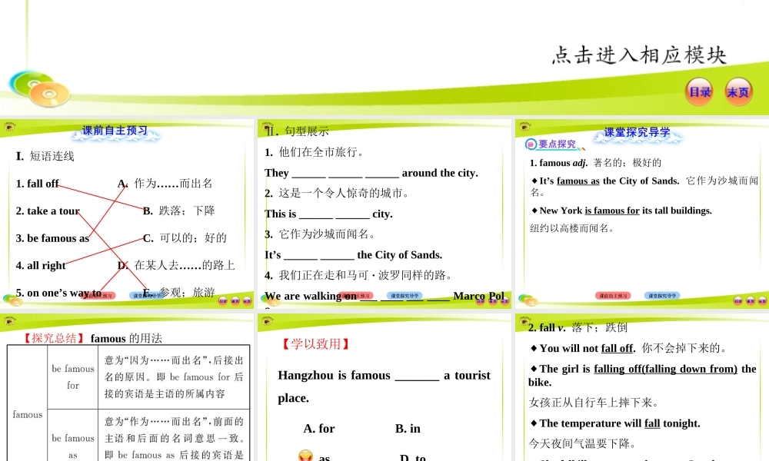Click 'The temperature will fall tonight' example

pyautogui.click(x=615, y=423)
